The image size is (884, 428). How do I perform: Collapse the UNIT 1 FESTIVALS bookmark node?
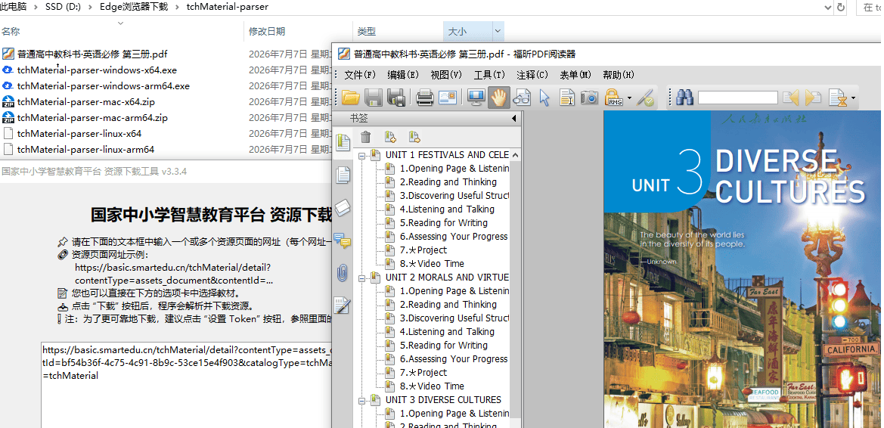click(362, 155)
